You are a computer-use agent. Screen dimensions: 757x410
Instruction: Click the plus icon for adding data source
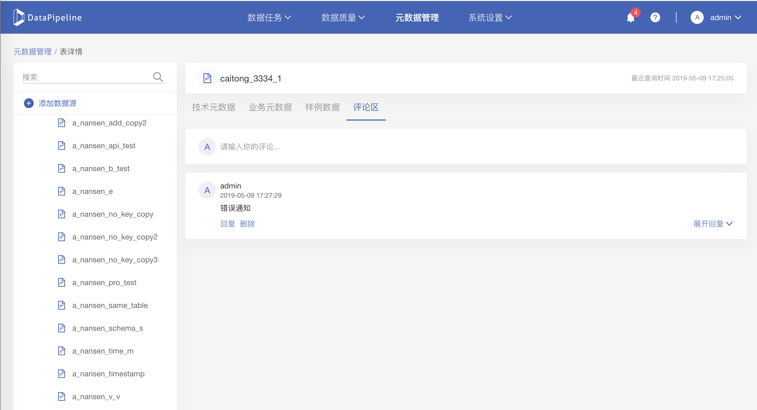pos(29,103)
